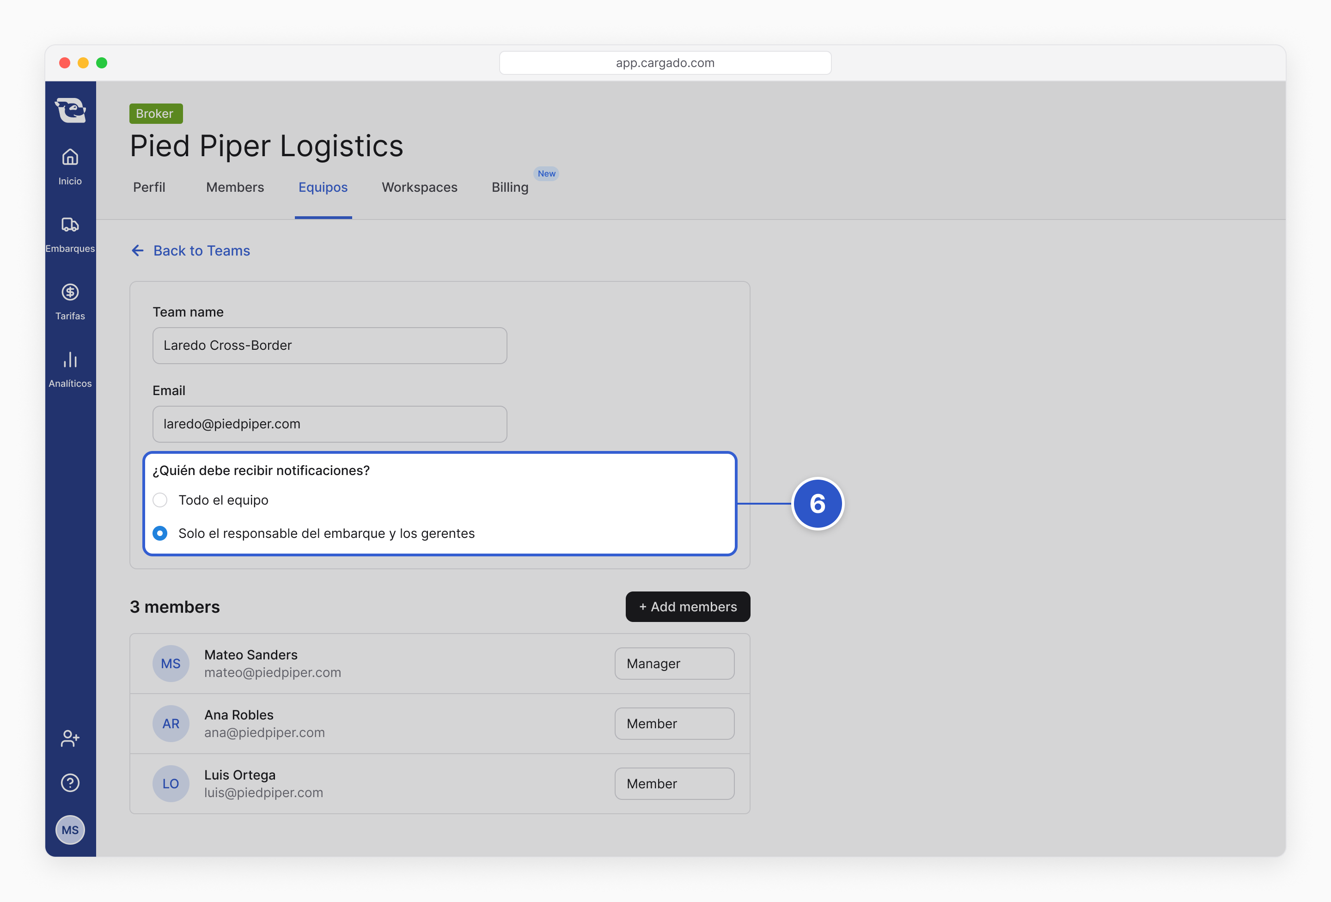1331x902 pixels.
Task: Click the mateo@piedpiper.com email text
Action: coord(273,672)
